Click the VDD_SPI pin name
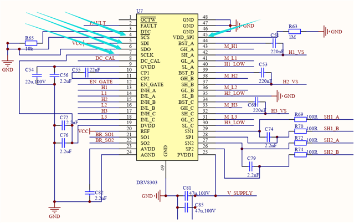 tap(183, 37)
